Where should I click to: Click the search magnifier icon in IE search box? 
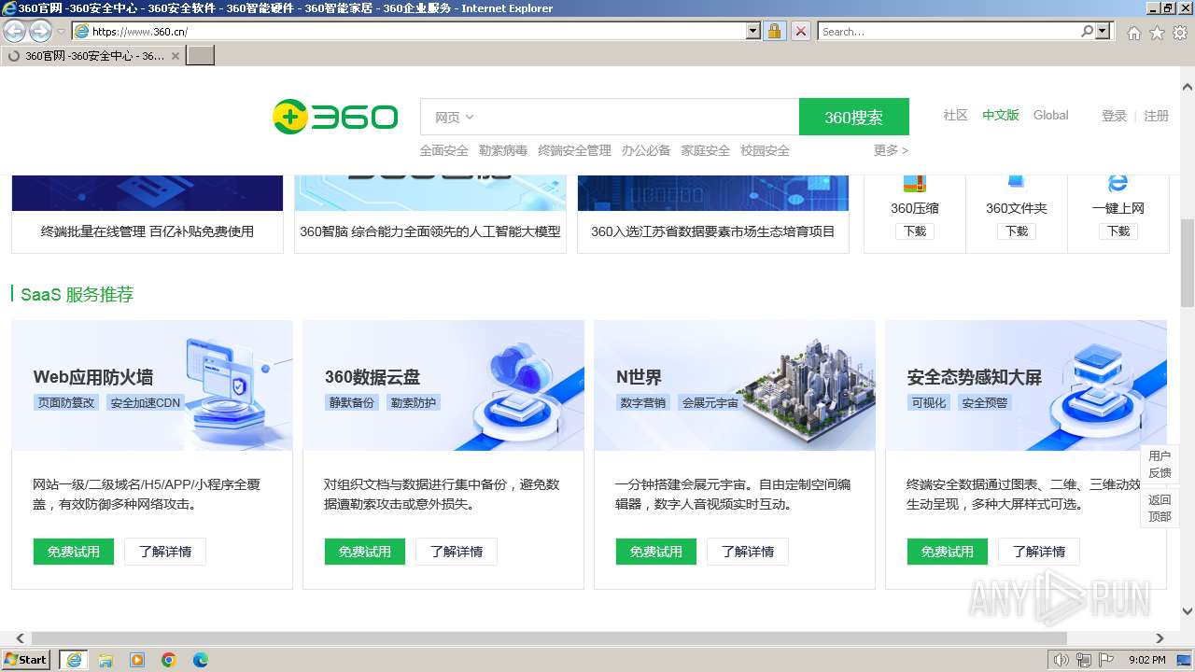point(1087,31)
